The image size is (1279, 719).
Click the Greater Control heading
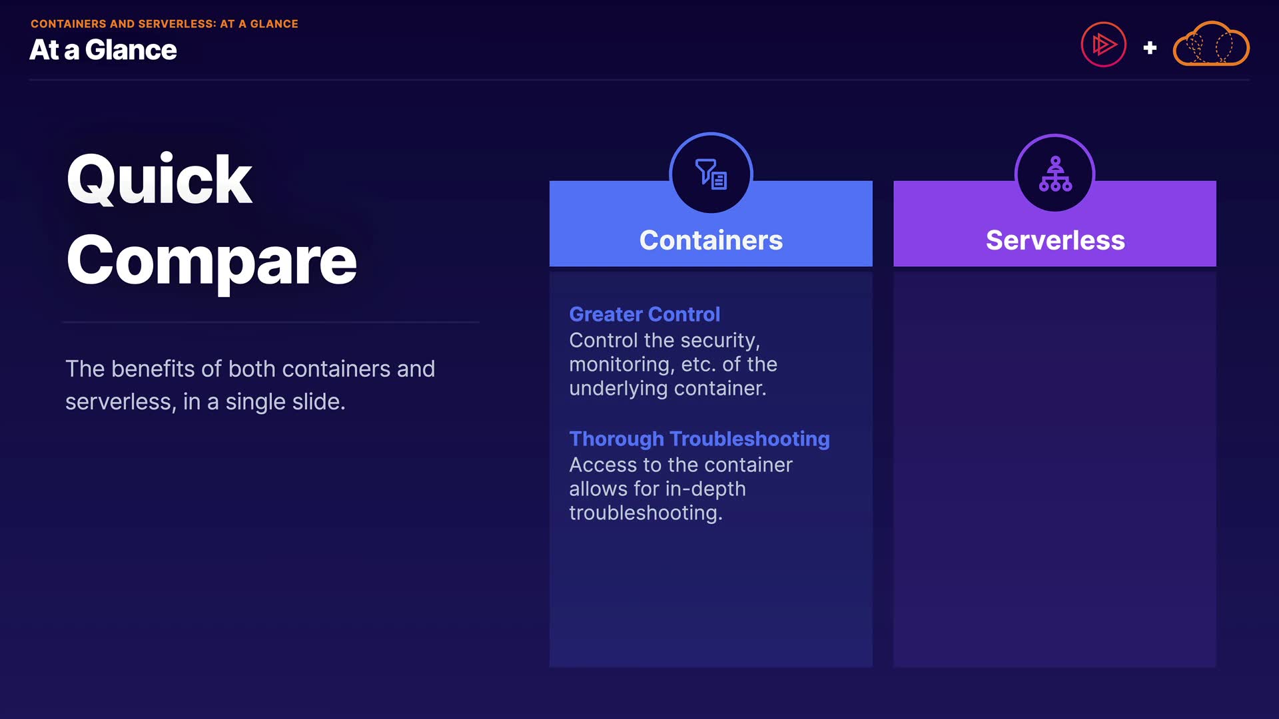[644, 314]
